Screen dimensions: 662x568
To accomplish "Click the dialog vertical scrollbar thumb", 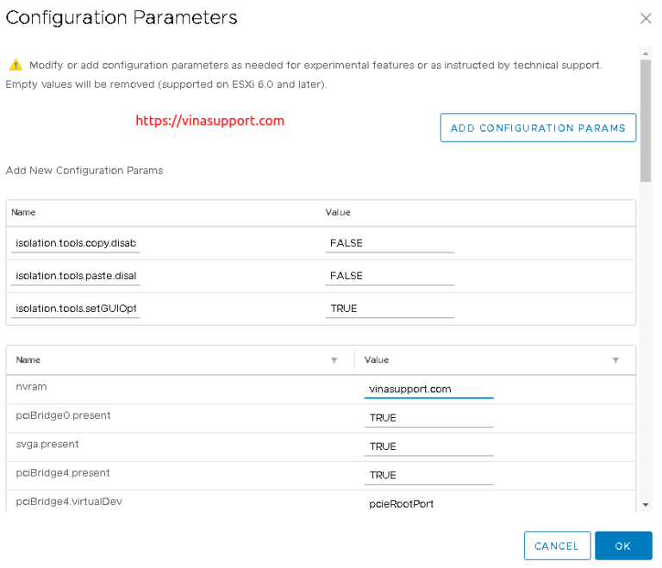I will point(645,121).
